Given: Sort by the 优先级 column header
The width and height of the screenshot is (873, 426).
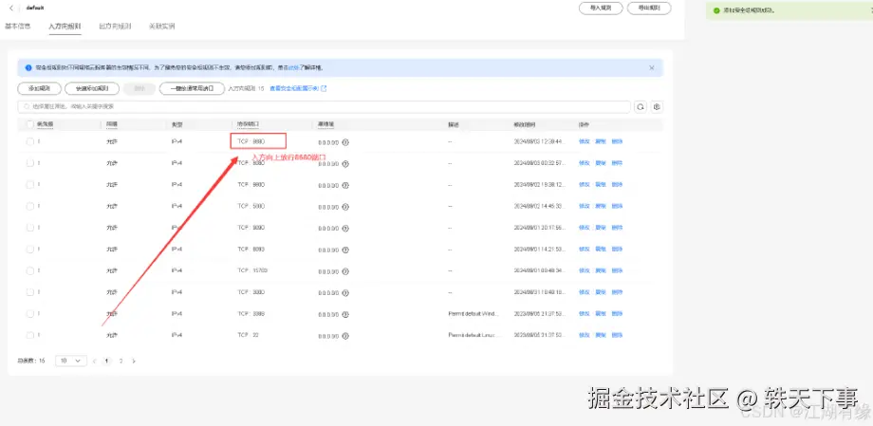Looking at the screenshot, I should pos(46,124).
